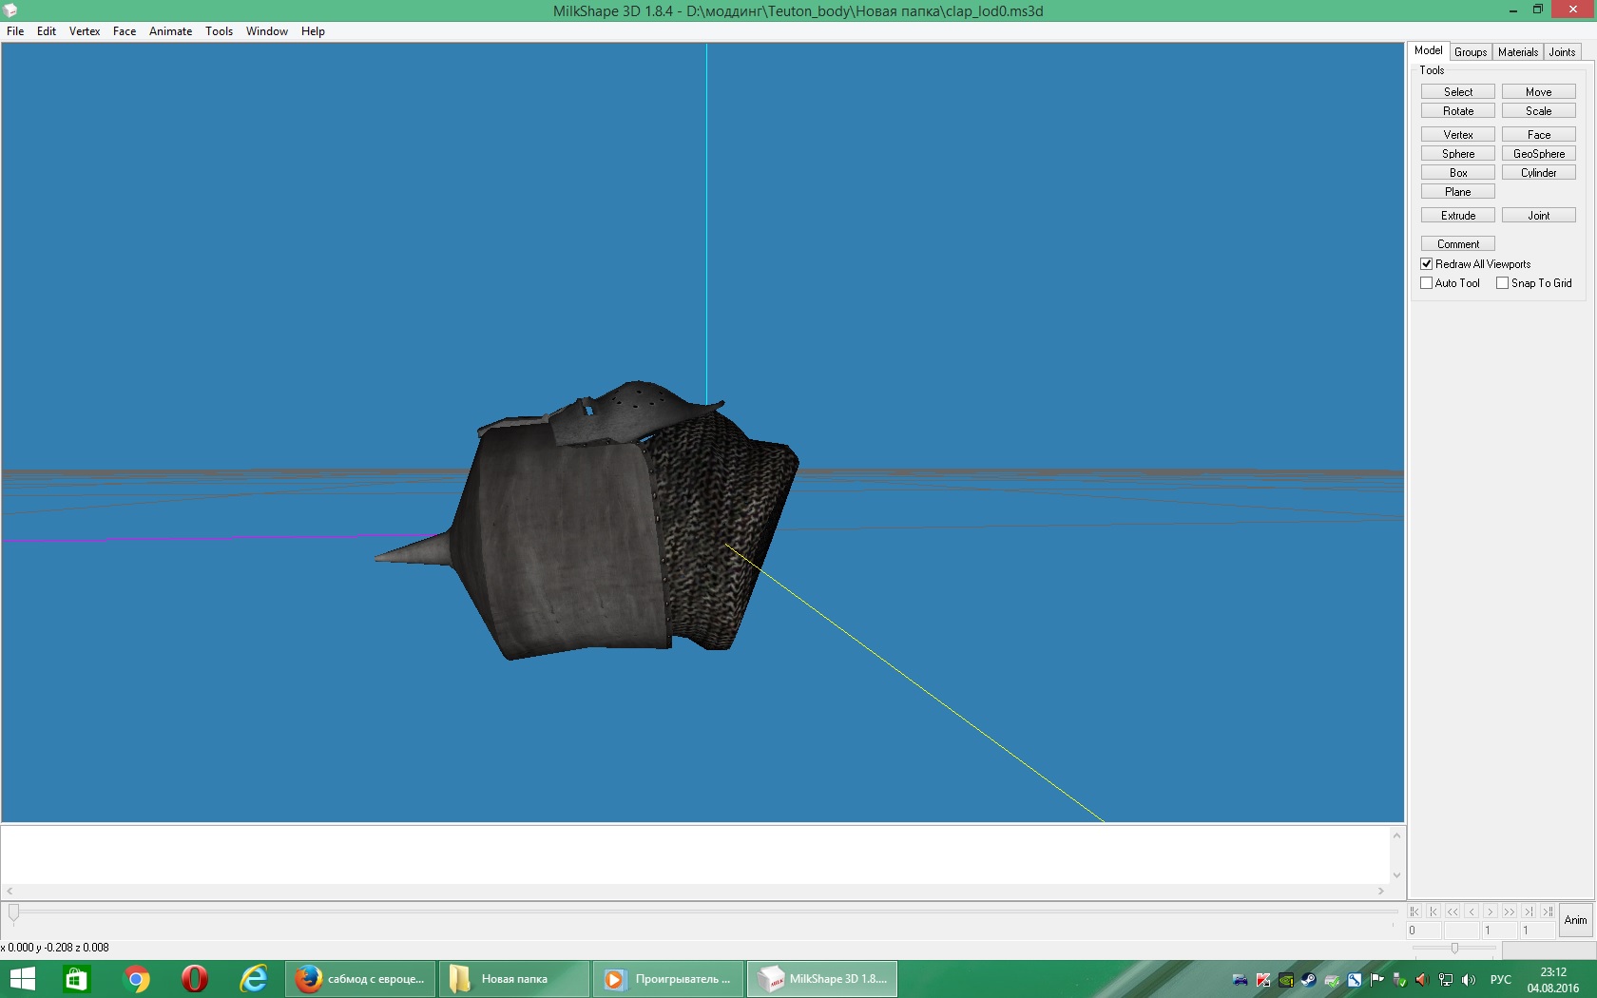Open the volume speaker tray icon
The image size is (1597, 998).
coord(1469,980)
